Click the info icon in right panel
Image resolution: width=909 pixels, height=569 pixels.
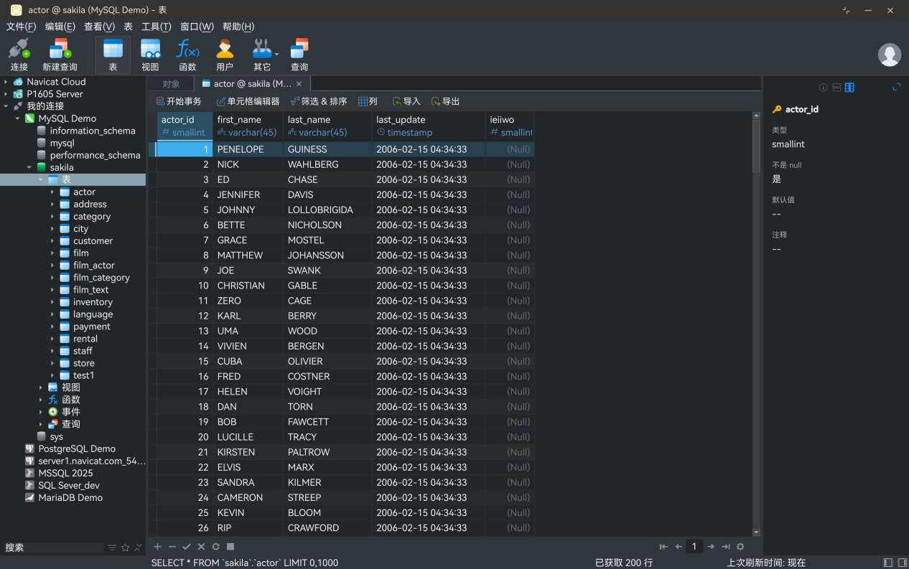pos(824,88)
